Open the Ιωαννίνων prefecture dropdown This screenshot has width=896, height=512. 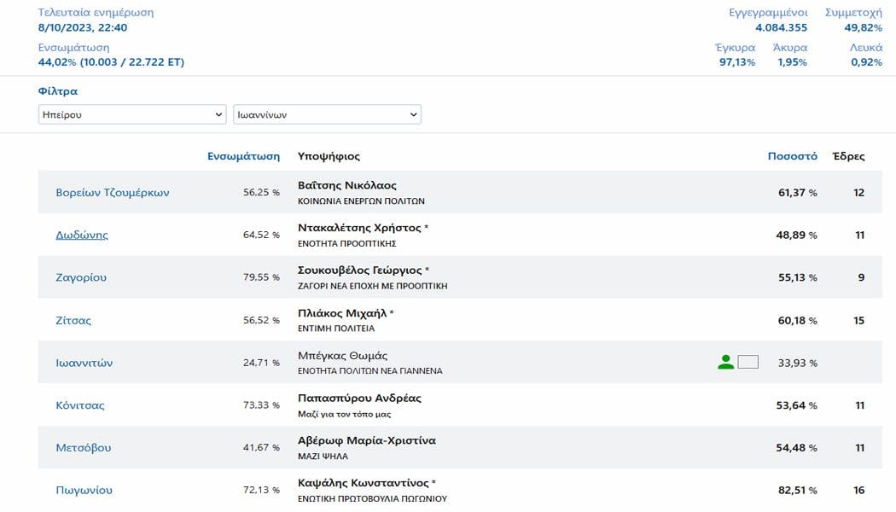coord(327,114)
